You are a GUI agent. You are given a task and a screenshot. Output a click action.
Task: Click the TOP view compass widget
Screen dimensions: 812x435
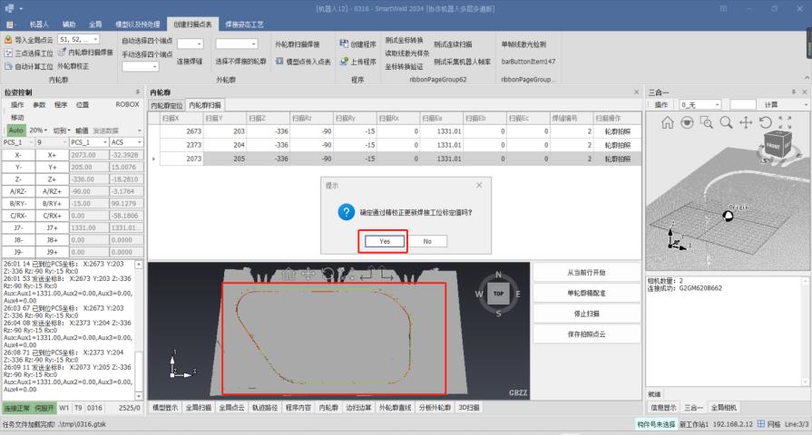point(497,295)
